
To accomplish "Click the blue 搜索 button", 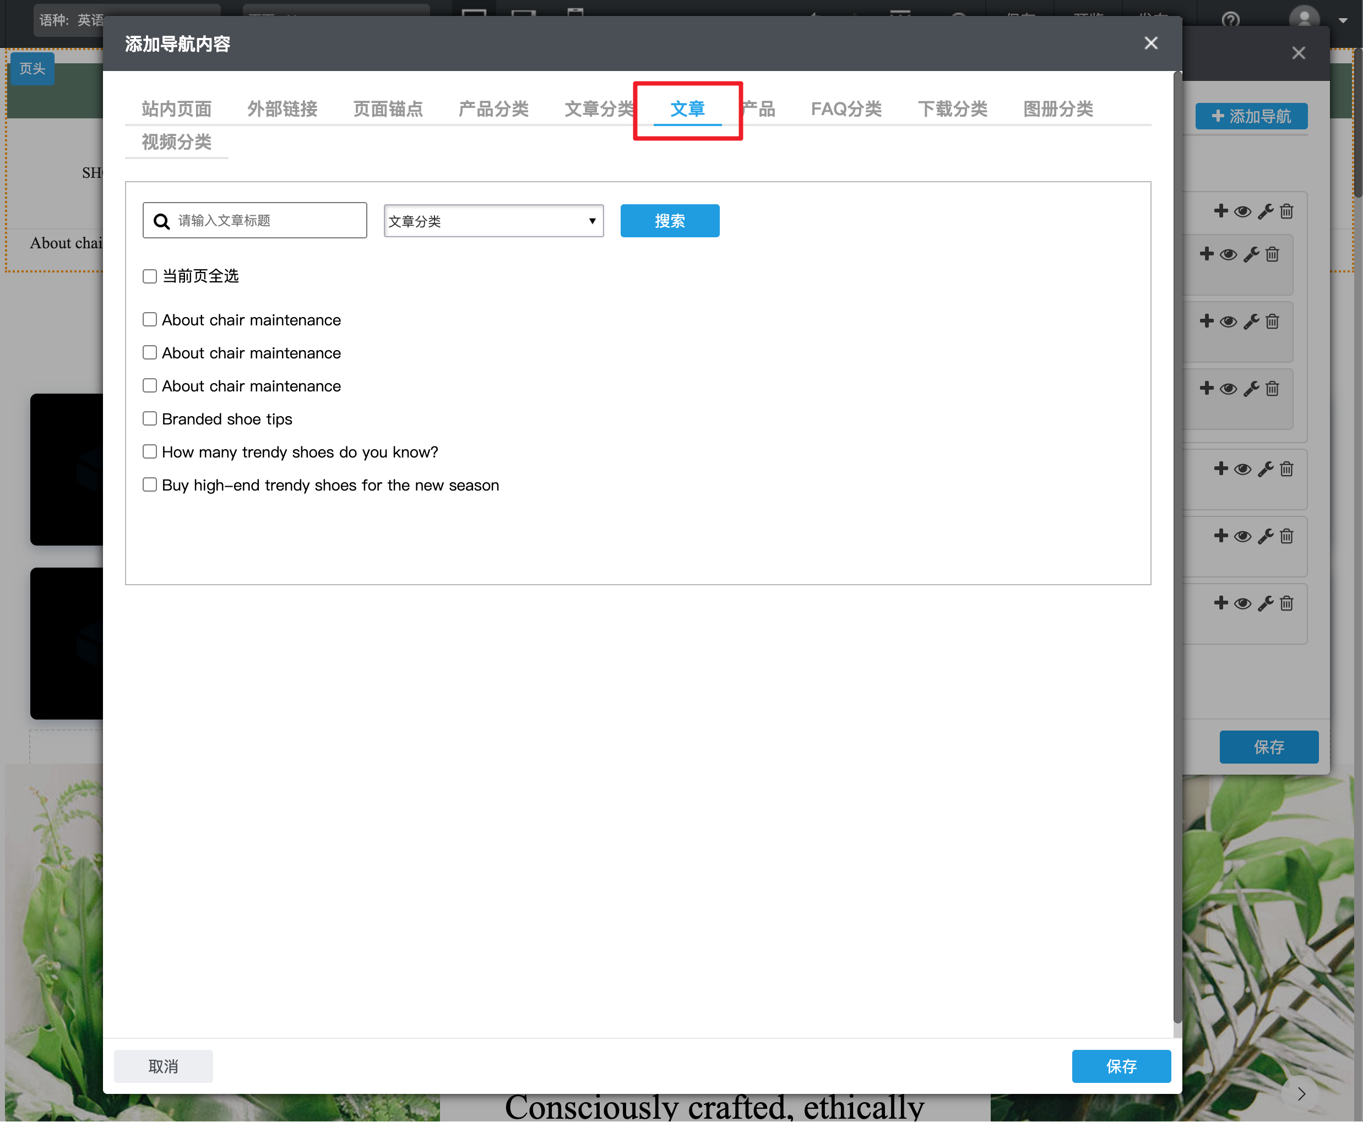I will pos(669,221).
